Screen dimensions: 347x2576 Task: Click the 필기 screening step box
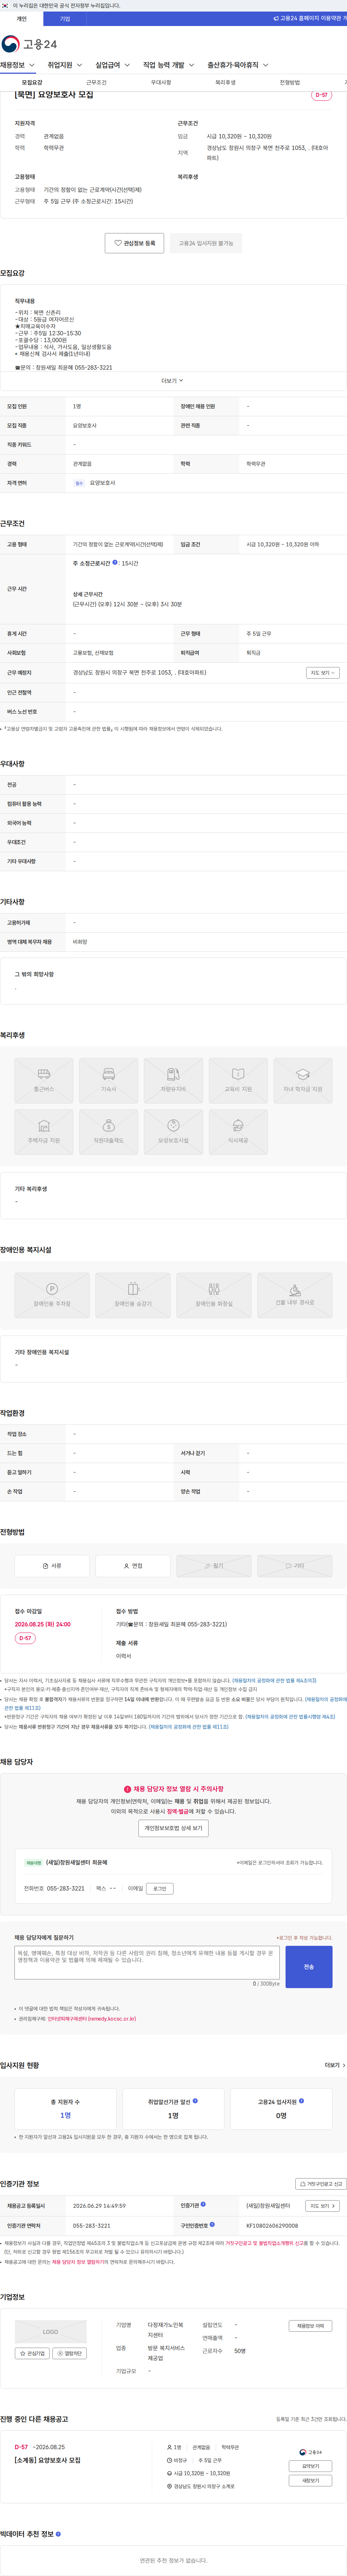214,1566
